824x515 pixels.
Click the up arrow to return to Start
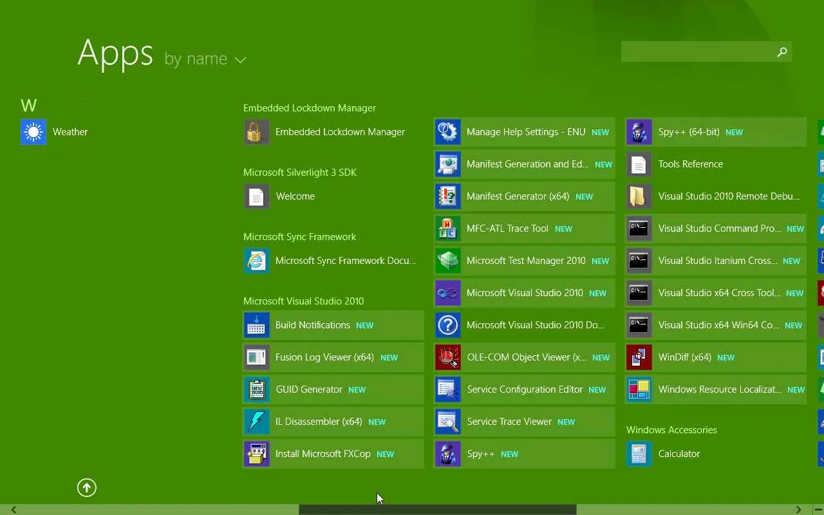click(x=87, y=488)
